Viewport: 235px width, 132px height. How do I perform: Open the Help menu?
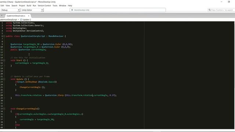[x=70, y=5]
